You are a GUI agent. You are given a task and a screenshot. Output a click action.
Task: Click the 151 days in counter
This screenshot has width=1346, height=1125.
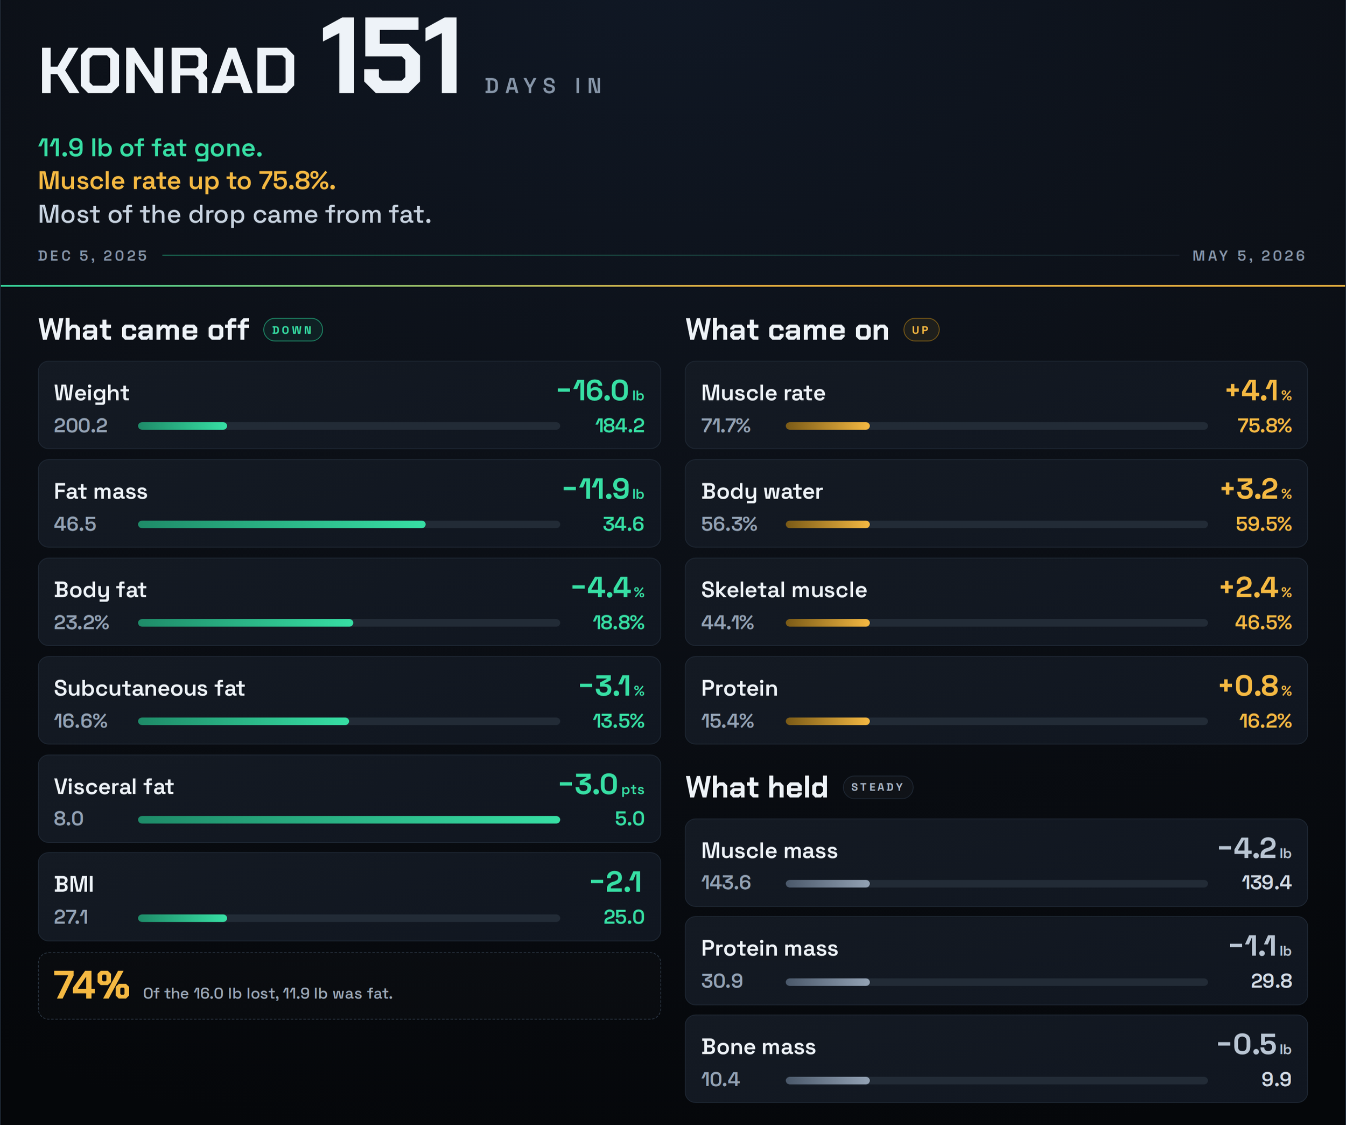[x=461, y=58]
